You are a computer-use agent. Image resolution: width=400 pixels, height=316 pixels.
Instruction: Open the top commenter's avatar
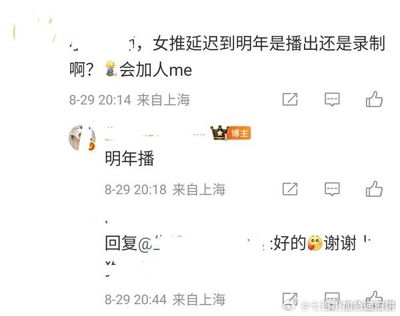tap(34, 31)
